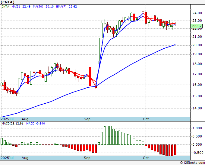Click the 0.500 MACD axis label
This screenshot has width=205, height=165.
point(197,136)
